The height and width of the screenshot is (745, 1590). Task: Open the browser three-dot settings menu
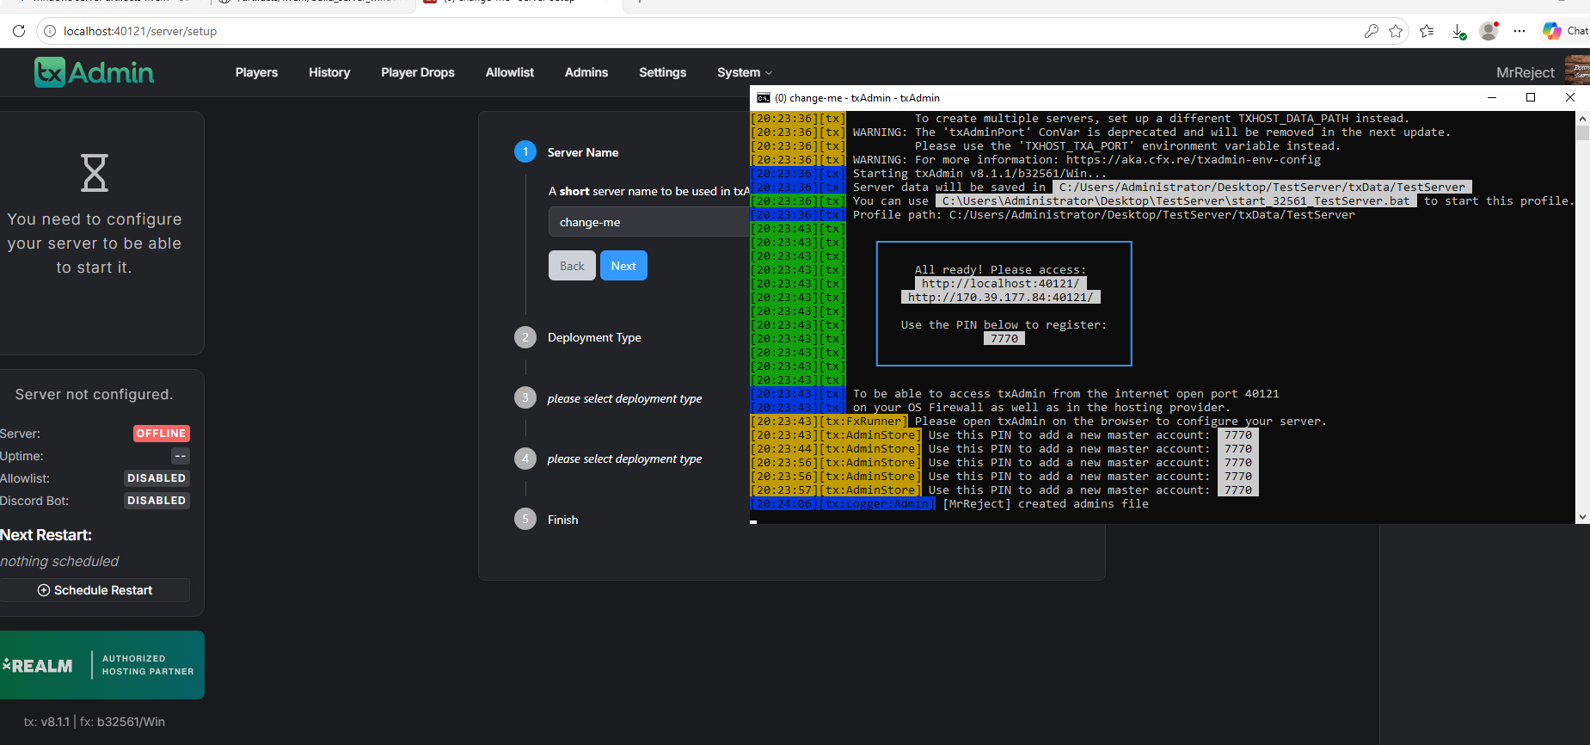pyautogui.click(x=1519, y=31)
